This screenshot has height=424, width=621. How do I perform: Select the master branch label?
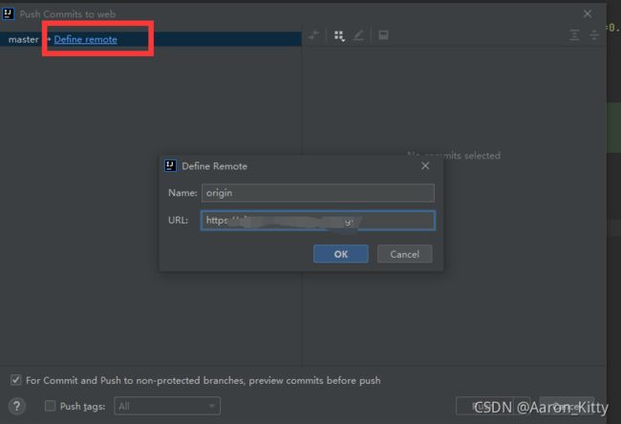(23, 39)
